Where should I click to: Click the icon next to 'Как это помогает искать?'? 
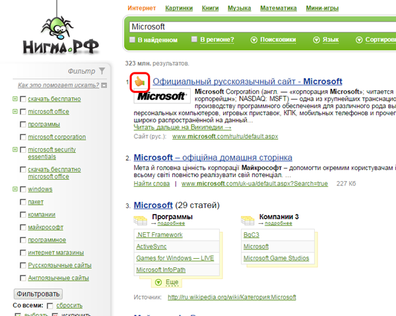click(x=104, y=86)
